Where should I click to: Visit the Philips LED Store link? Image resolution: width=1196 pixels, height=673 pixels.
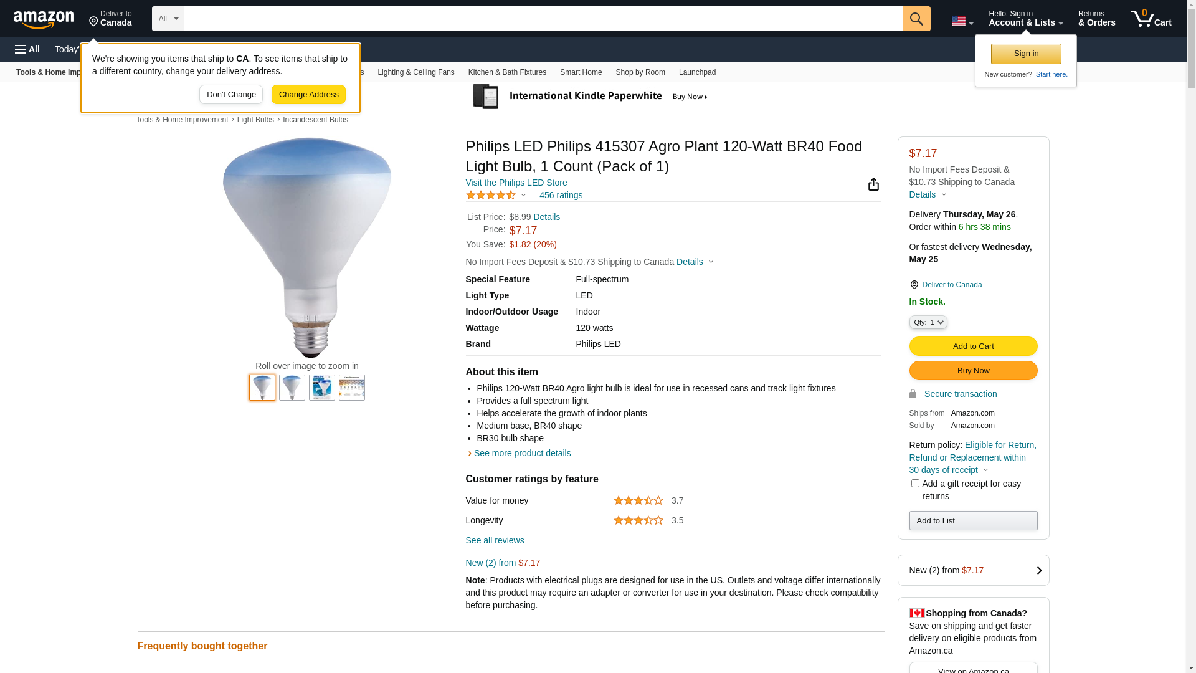coord(516,183)
